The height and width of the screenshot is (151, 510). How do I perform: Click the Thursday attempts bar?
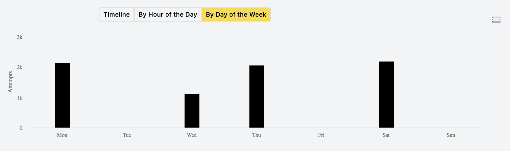pyautogui.click(x=257, y=96)
